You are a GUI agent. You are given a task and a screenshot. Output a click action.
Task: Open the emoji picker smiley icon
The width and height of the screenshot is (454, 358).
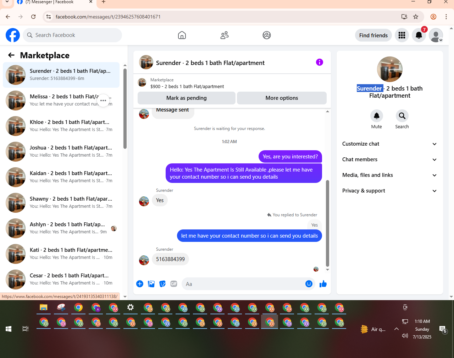point(309,284)
